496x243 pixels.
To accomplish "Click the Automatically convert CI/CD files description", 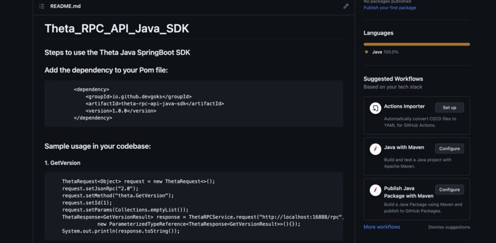I will pos(420,122).
